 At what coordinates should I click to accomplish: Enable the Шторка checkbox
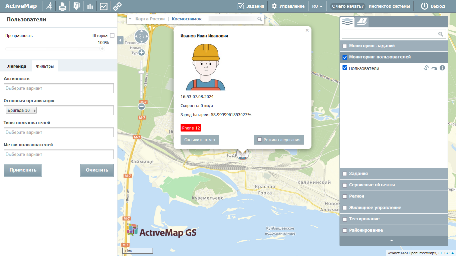point(112,35)
